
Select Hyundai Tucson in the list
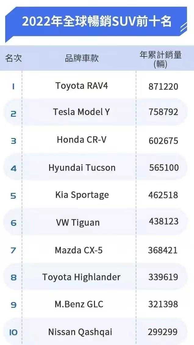[x=82, y=168]
